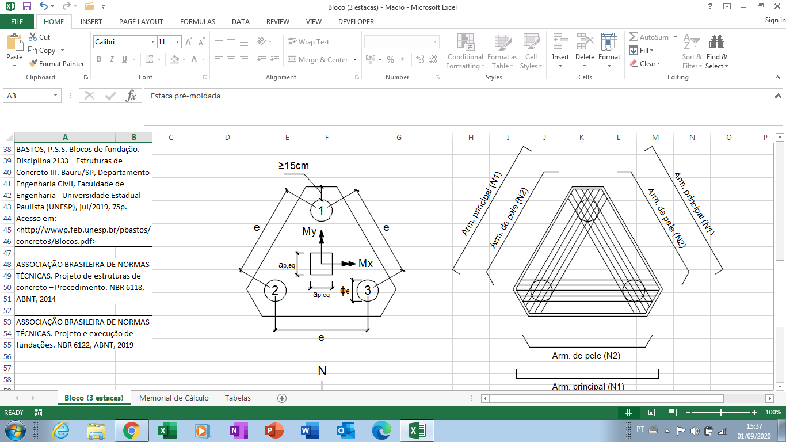Open Format as Table gallery

pyautogui.click(x=502, y=51)
